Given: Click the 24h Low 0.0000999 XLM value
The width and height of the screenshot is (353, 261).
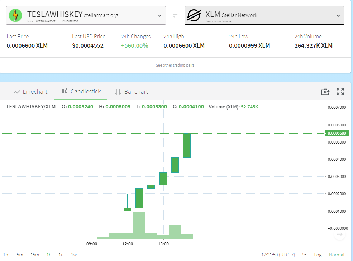Looking at the screenshot, I should coord(249,46).
